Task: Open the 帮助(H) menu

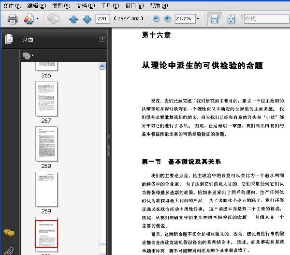Action: (159, 6)
